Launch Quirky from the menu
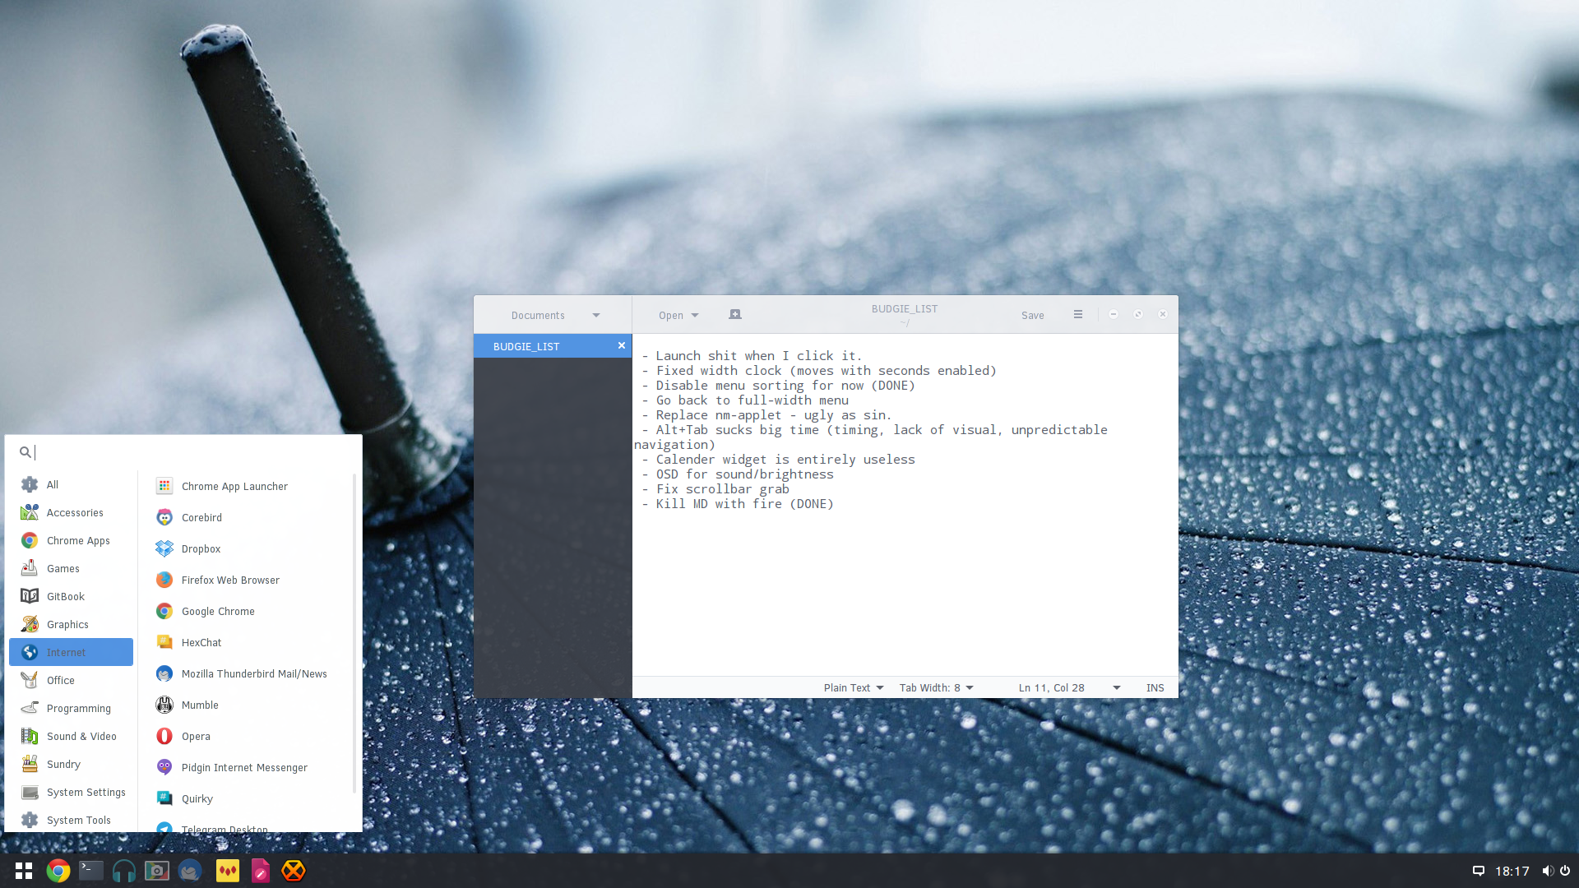Screen dimensions: 1579x888 click(247, 798)
